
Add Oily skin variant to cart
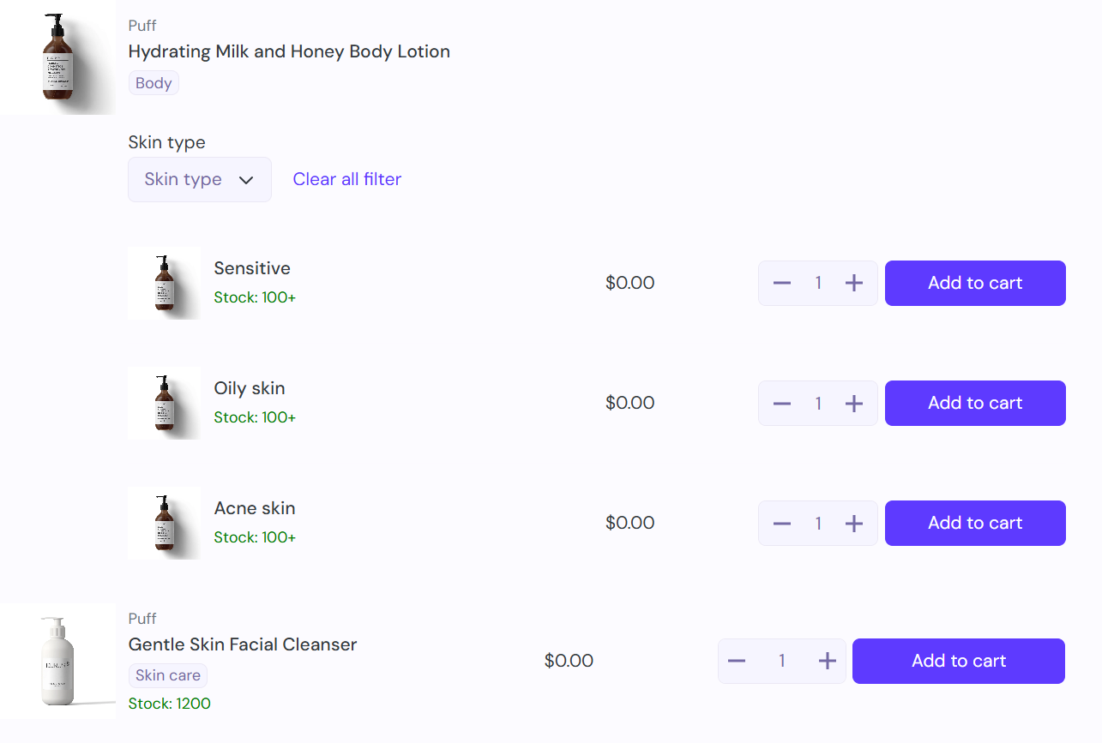pos(975,403)
